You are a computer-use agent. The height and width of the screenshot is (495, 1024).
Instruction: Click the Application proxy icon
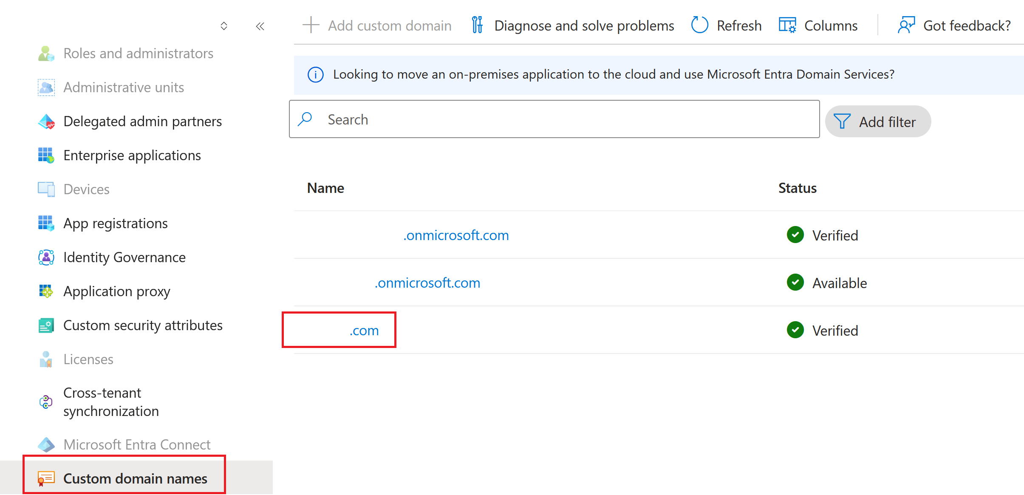tap(46, 291)
